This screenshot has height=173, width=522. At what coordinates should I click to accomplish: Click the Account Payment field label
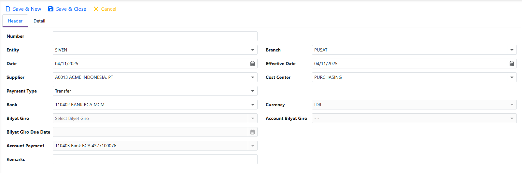tap(25, 146)
